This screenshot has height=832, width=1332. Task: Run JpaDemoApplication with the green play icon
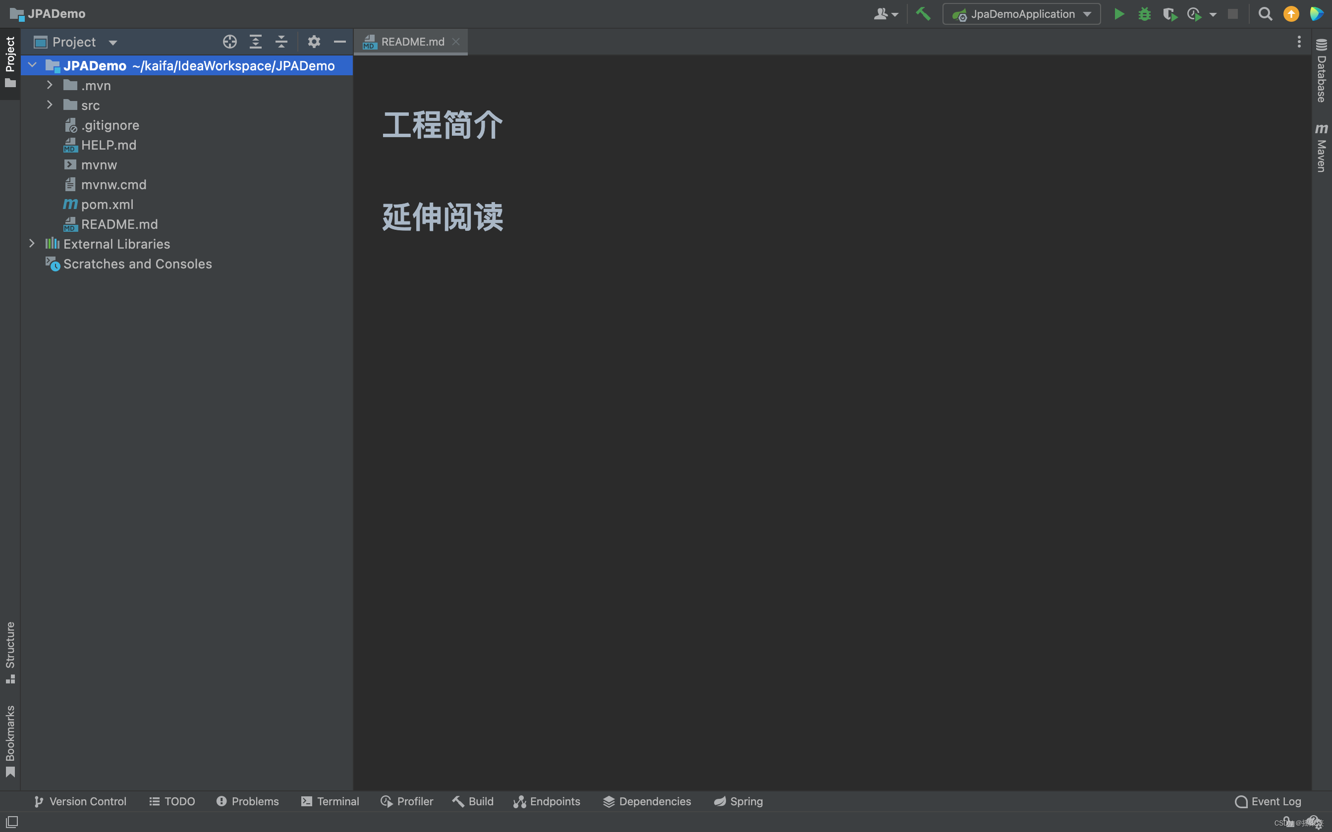pos(1119,14)
